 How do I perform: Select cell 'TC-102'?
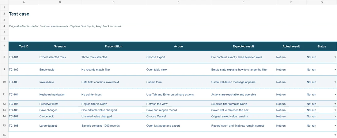coord(24,70)
